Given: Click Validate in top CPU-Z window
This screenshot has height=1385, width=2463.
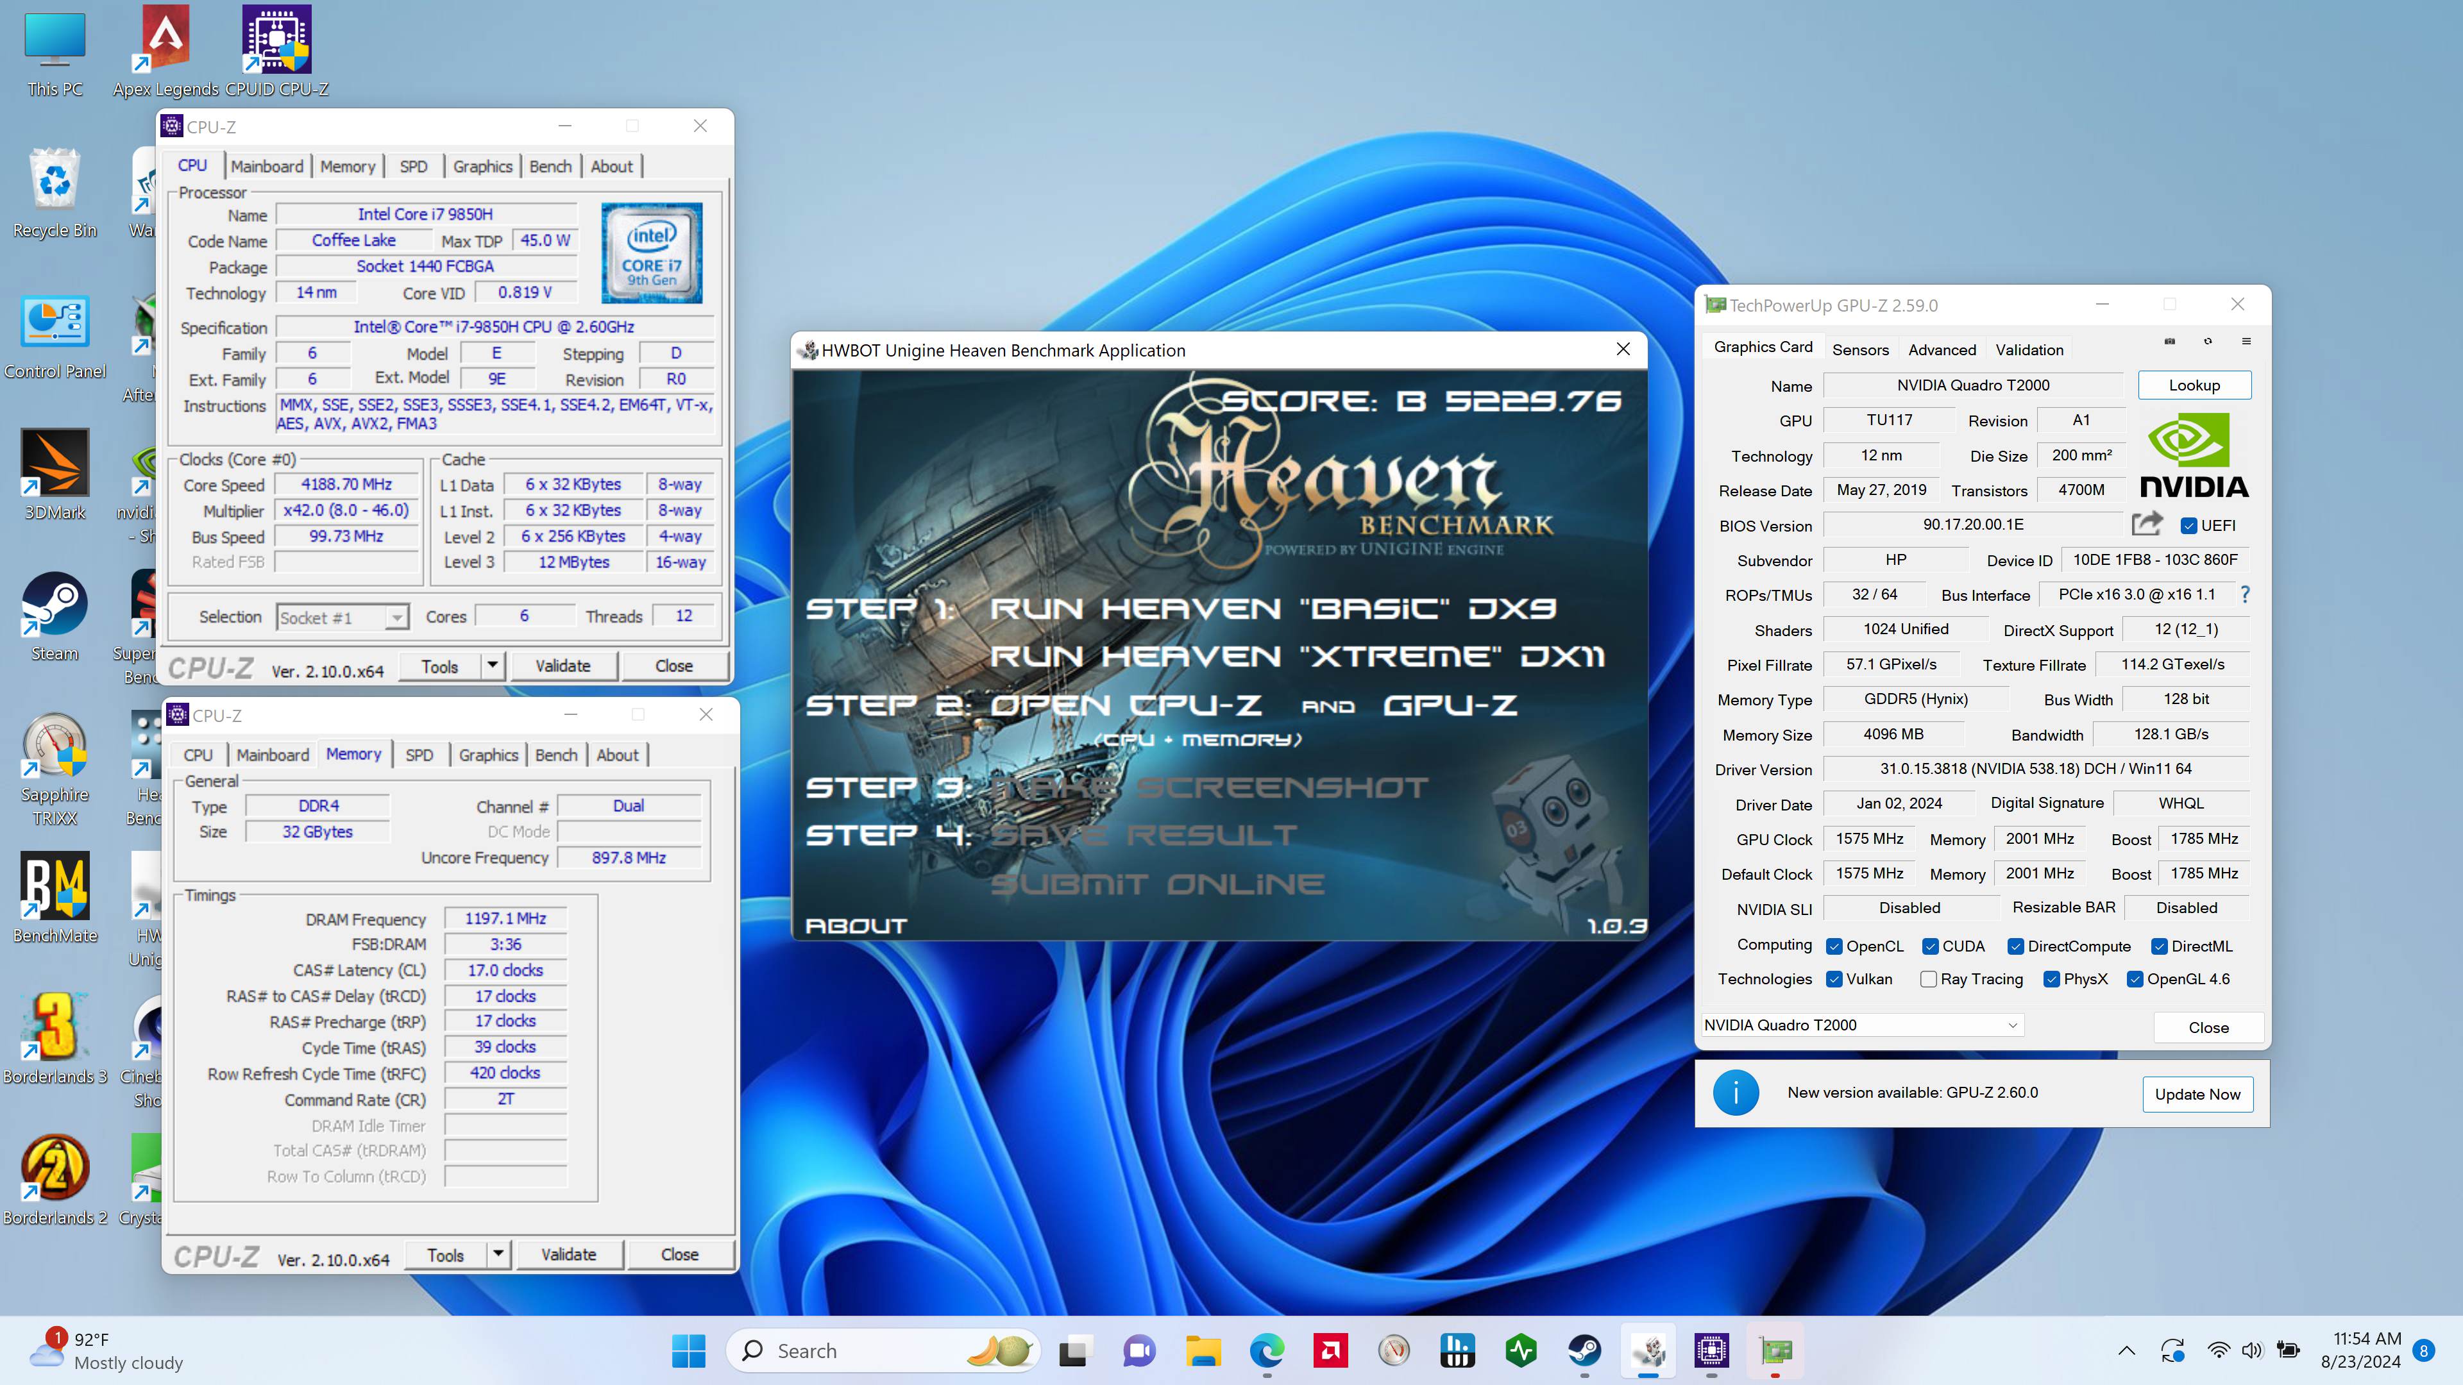Looking at the screenshot, I should 563,666.
